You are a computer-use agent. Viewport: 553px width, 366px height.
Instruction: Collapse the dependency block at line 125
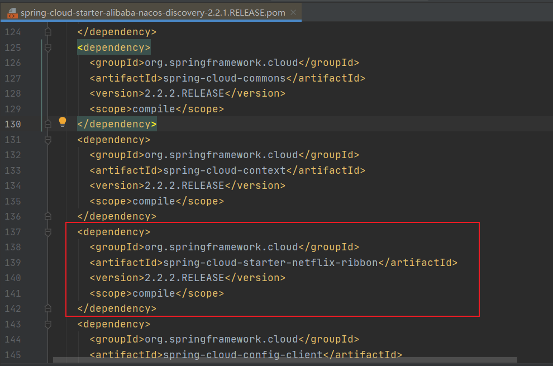pos(48,47)
